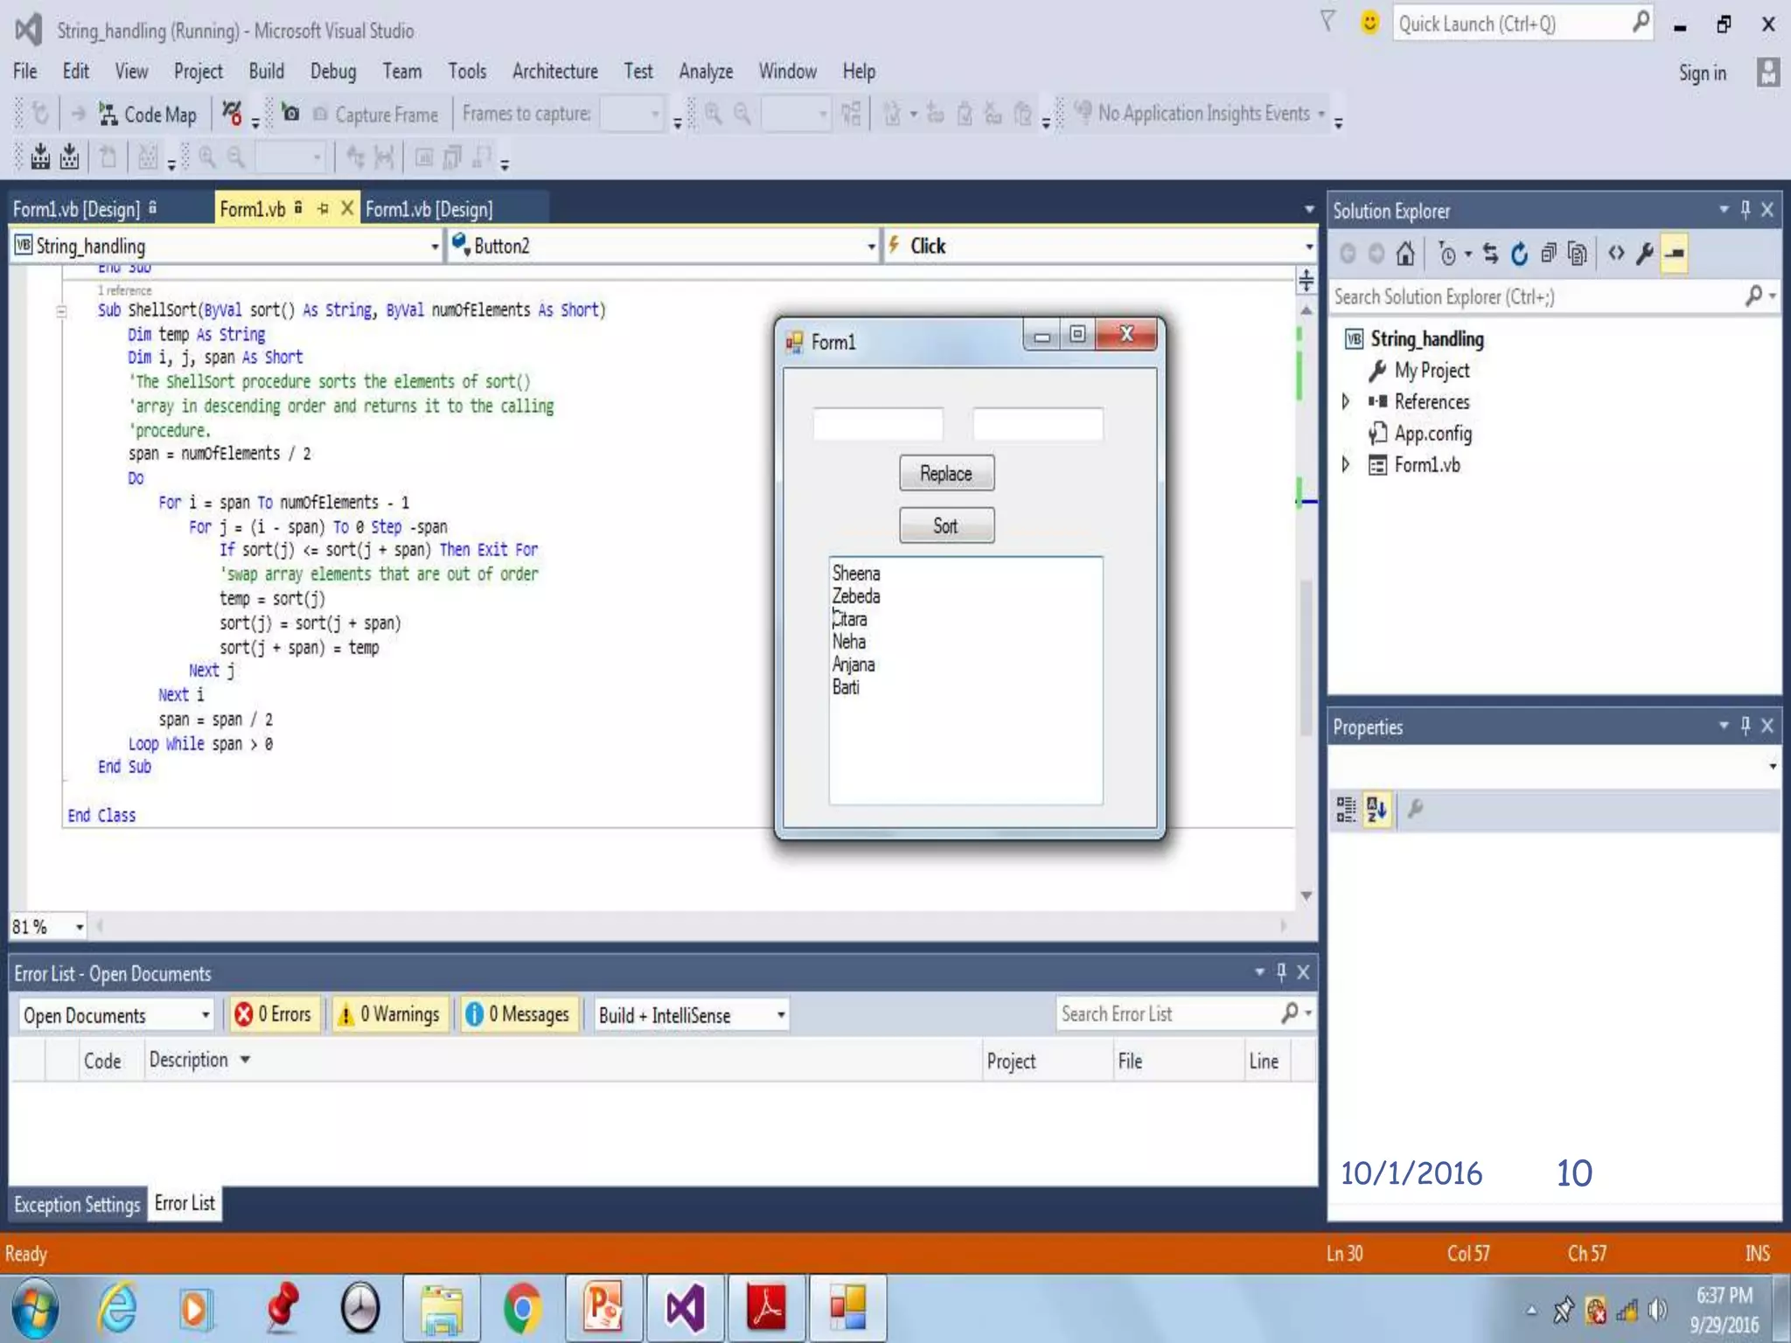Click the Categorized icon in Properties panel
The height and width of the screenshot is (1343, 1791).
pyautogui.click(x=1346, y=810)
